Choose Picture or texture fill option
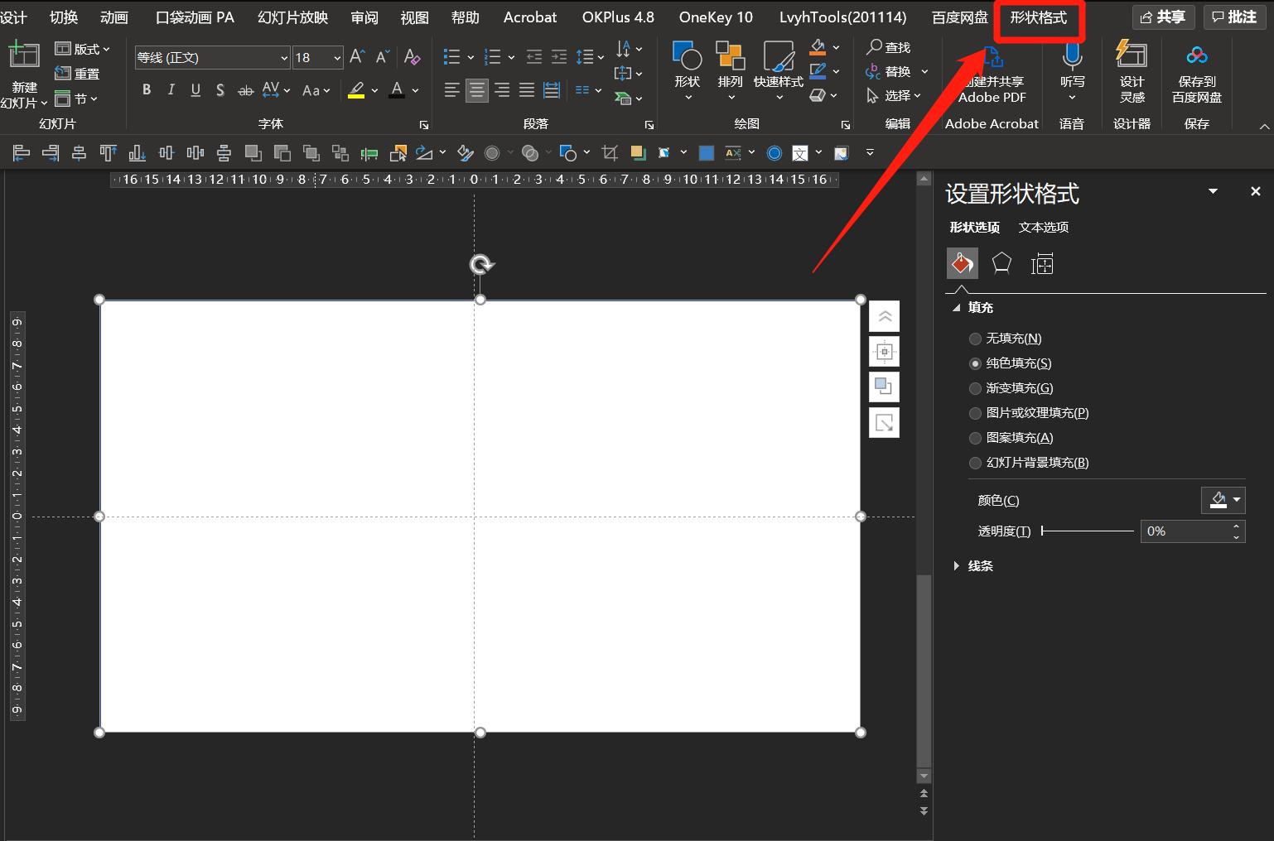1274x841 pixels. [975, 413]
